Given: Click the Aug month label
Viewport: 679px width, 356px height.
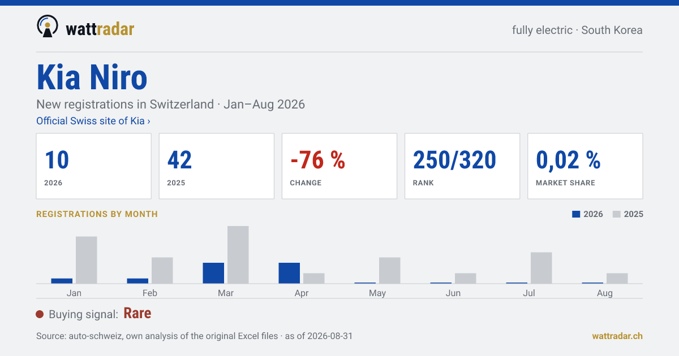Looking at the screenshot, I should click(x=605, y=293).
